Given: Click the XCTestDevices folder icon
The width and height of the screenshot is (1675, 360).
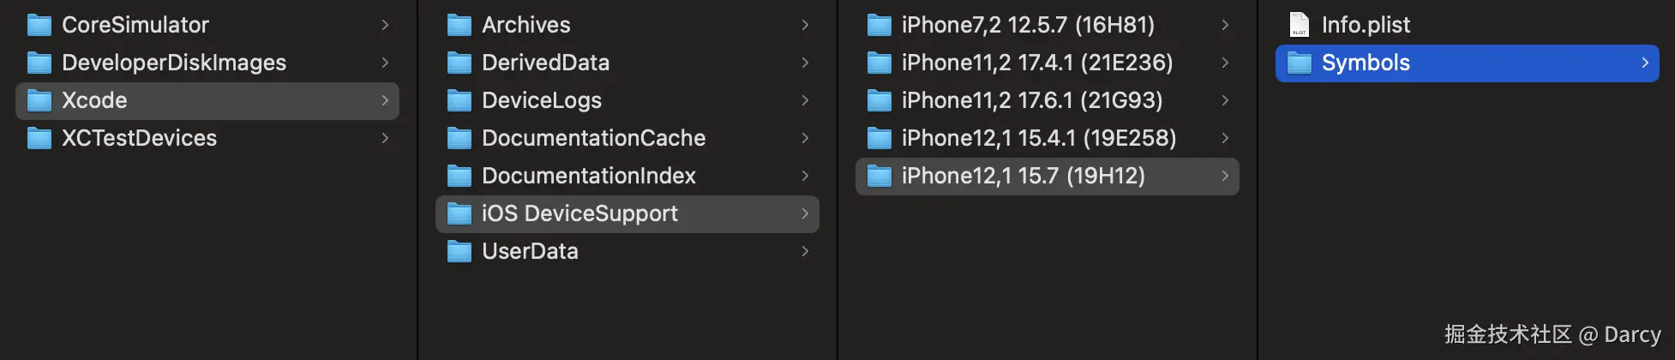Looking at the screenshot, I should (39, 139).
